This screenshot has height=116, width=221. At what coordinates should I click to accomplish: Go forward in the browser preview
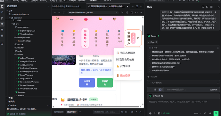click(x=59, y=12)
